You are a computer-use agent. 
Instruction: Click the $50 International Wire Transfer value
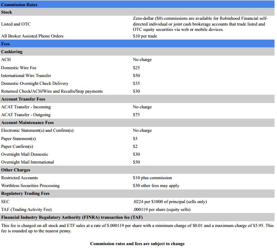(x=136, y=76)
